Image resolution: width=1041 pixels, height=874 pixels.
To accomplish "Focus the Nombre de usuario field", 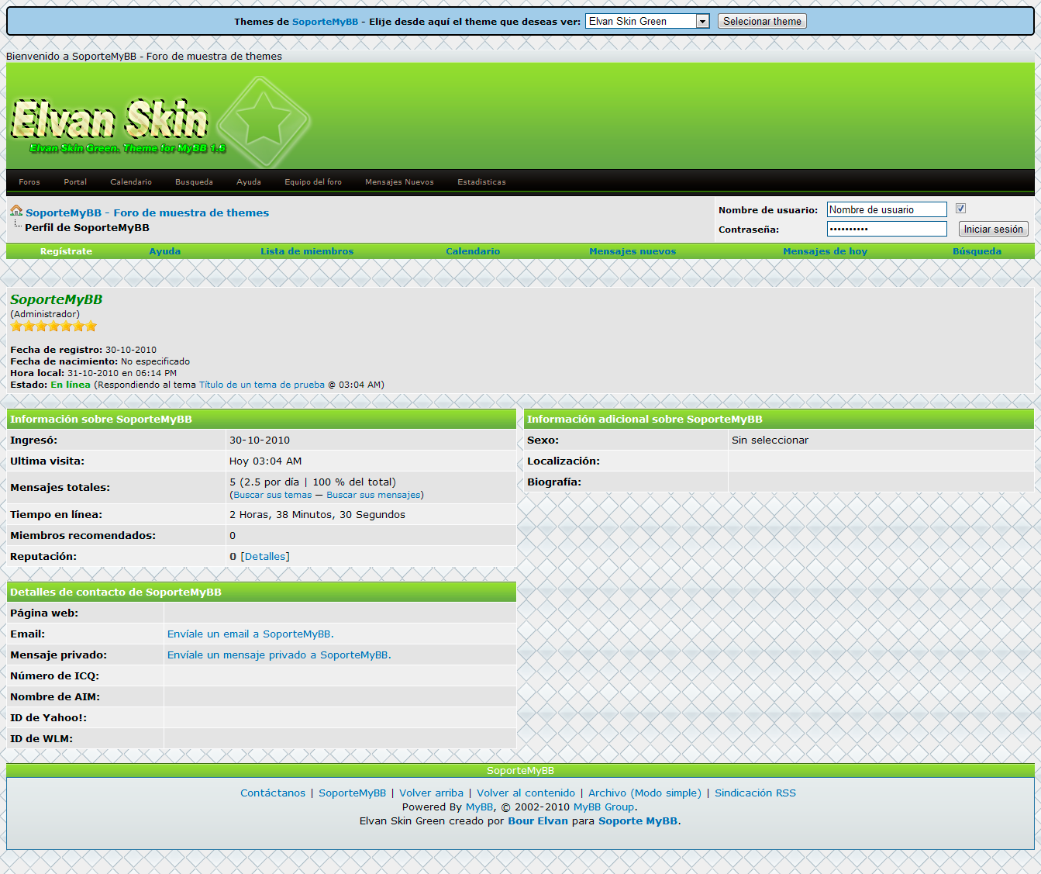I will (886, 209).
